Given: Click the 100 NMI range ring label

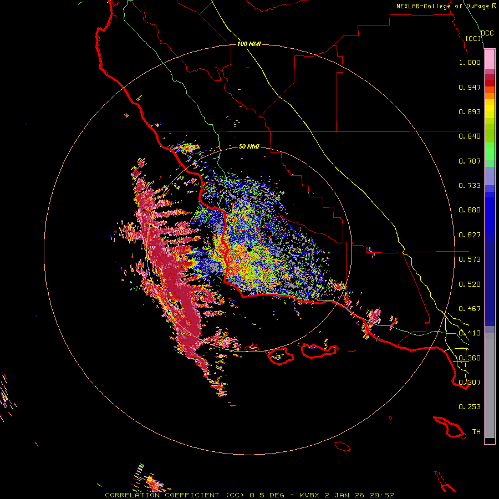Looking at the screenshot, I should click(x=249, y=44).
